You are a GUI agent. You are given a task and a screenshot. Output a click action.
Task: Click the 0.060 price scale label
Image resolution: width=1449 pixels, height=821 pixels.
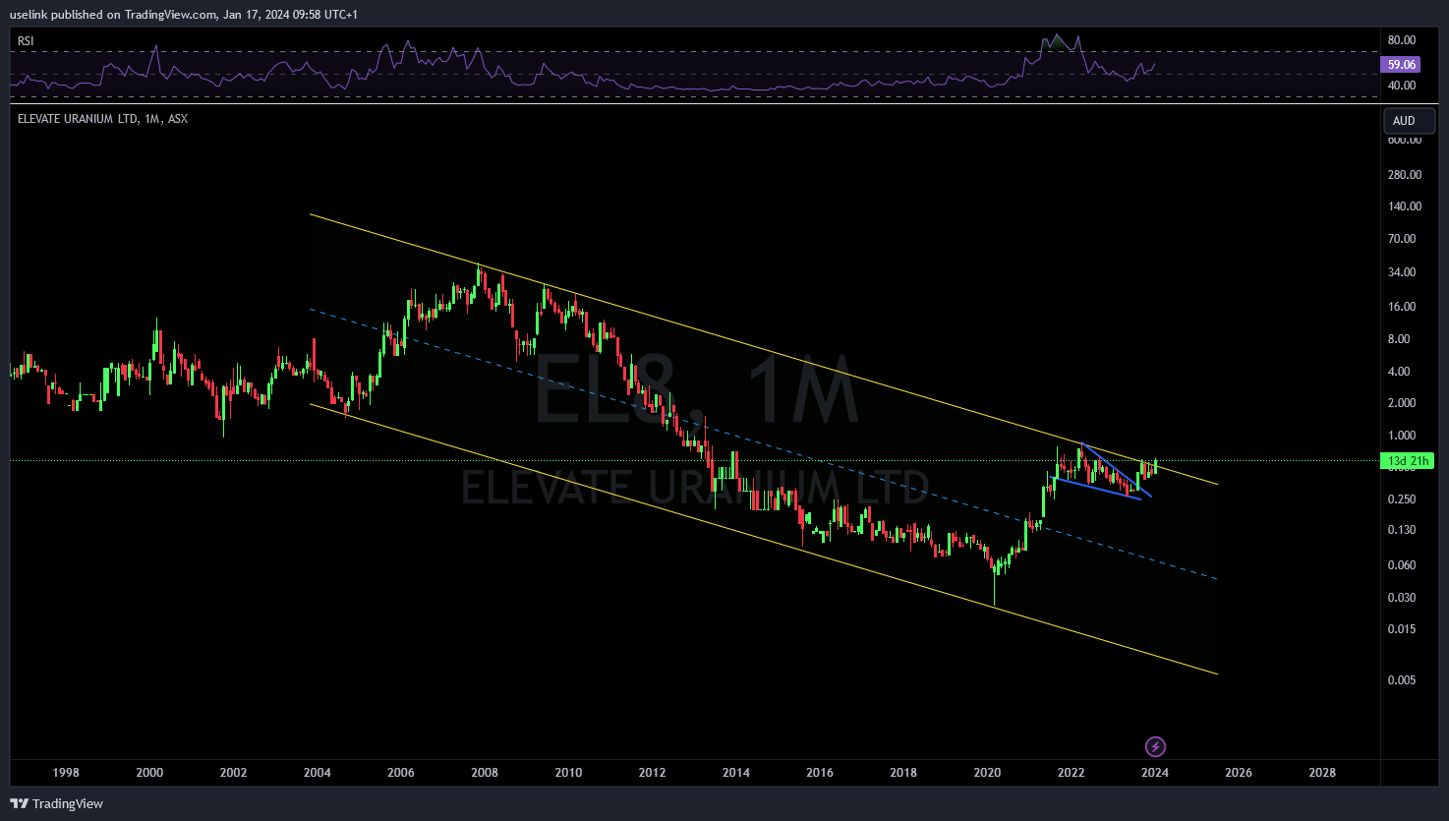1401,565
